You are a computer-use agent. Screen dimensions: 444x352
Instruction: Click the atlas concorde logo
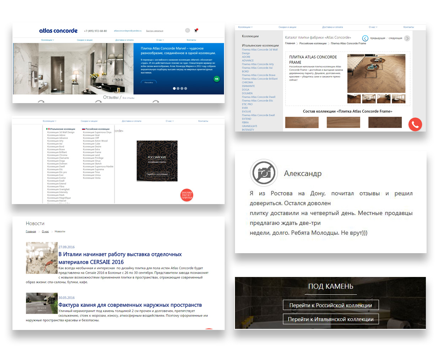pyautogui.click(x=58, y=31)
